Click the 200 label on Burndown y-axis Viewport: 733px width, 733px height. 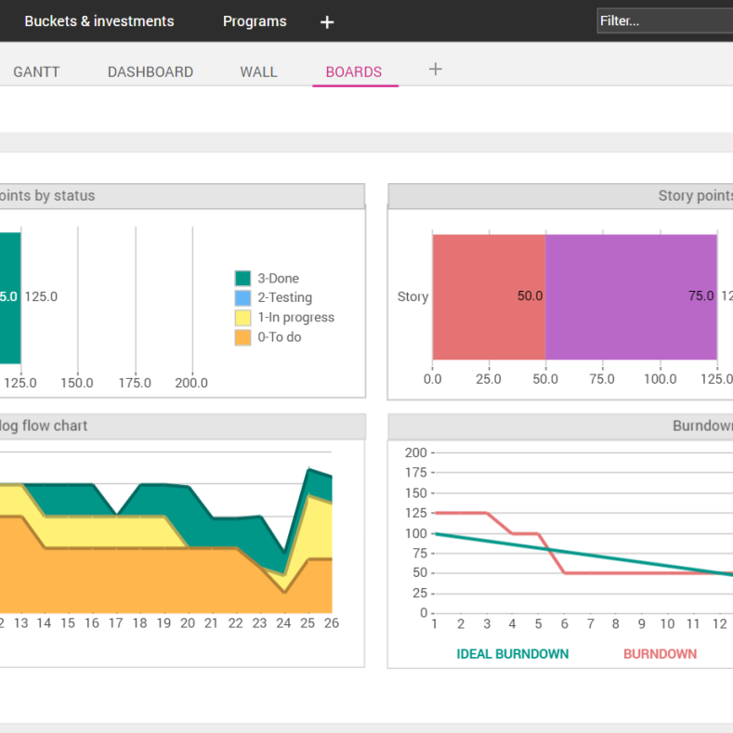(x=416, y=452)
